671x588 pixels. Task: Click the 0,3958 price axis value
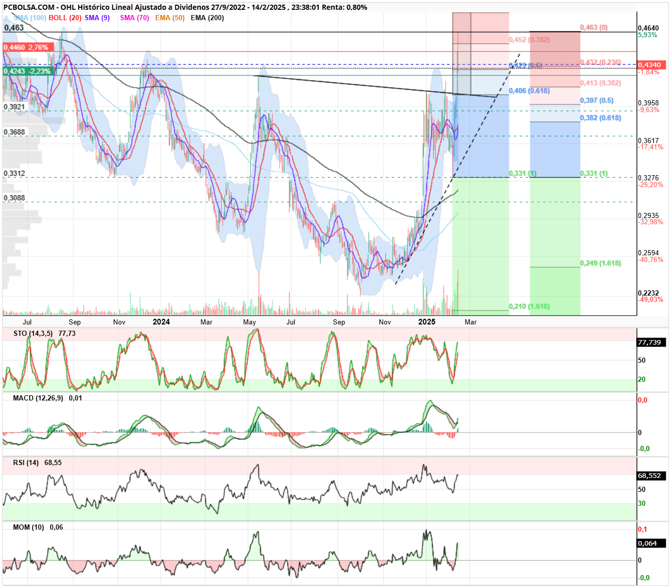click(648, 103)
